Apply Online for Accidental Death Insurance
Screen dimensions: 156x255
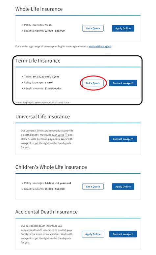point(93,234)
